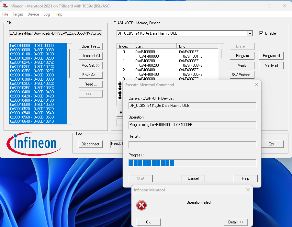
Task: Select address range 0x80D10480 - 0x80D1048D
Action: (38, 100)
